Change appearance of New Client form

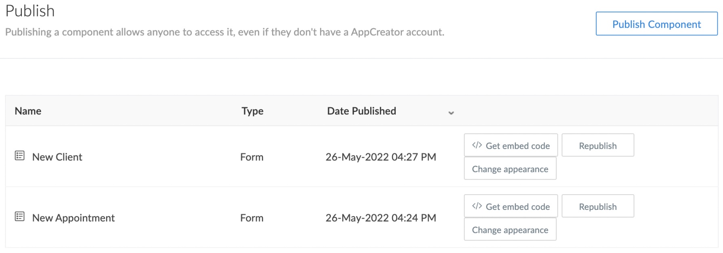tap(510, 168)
